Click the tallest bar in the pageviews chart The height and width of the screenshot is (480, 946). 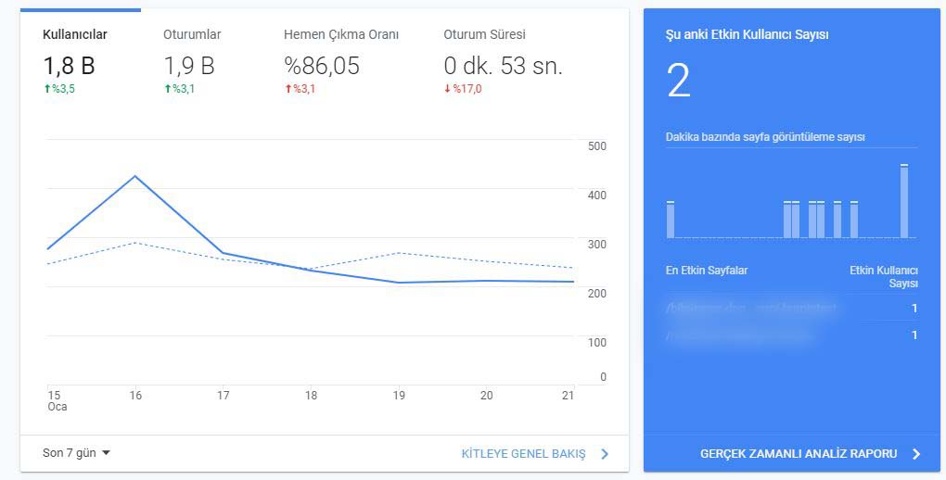click(903, 201)
